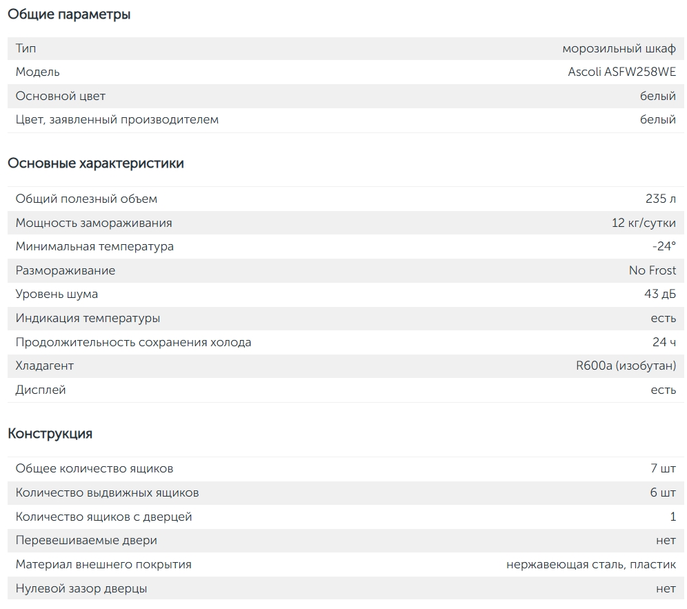Click the "Минимальная температура" row label
This screenshot has height=609, width=687.
tap(94, 246)
